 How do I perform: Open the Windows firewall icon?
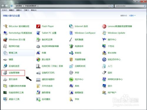[x=5, y=40]
